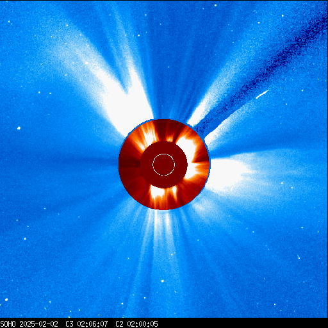Click the bright star in the lower-left corner

click(6, 300)
